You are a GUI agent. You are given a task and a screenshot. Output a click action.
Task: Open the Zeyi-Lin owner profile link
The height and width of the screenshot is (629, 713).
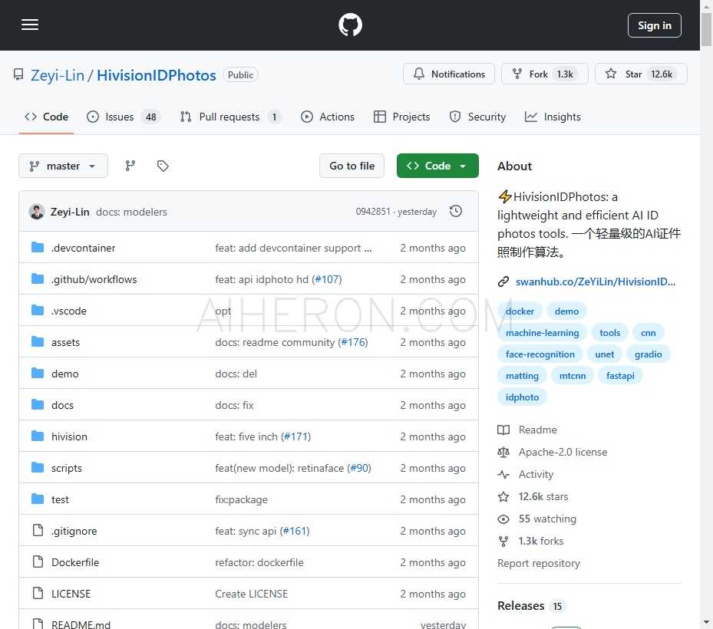(x=58, y=75)
